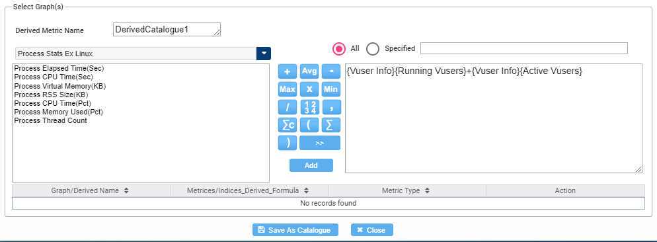
Task: Click the Derived Metric Name input field
Action: click(167, 30)
